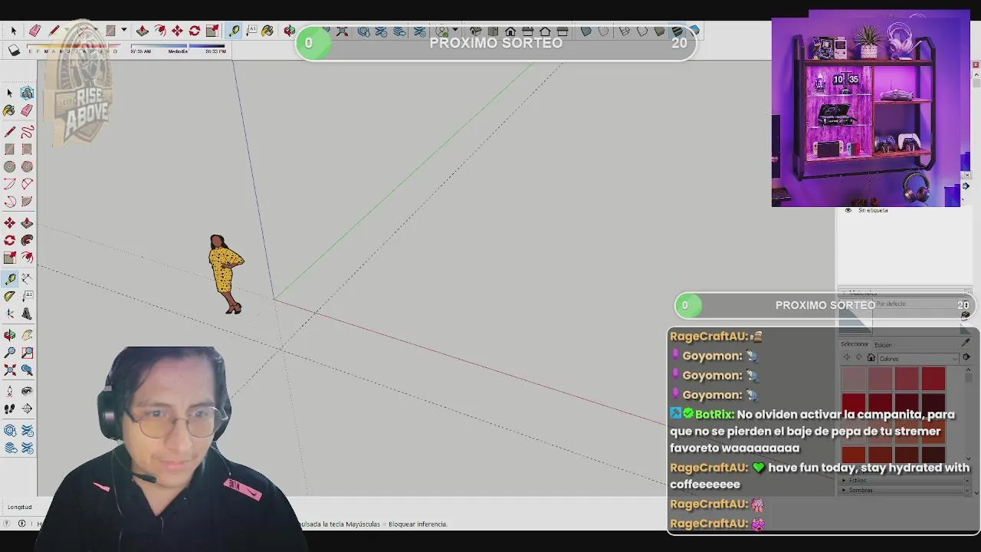981x552 pixels.
Task: Choose the Section Plane tool
Action: 27,409
